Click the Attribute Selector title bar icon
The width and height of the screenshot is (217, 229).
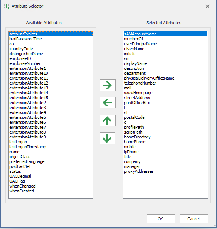[6, 6]
